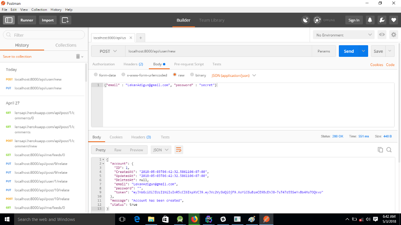This screenshot has height=225, width=401.
Task: Open the Cookies link
Action: [x=377, y=64]
